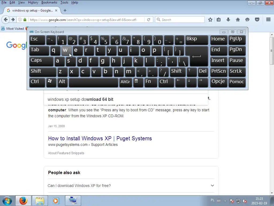Click the Windows logo key on keyboard
The height and width of the screenshot is (206, 274).
point(51,83)
